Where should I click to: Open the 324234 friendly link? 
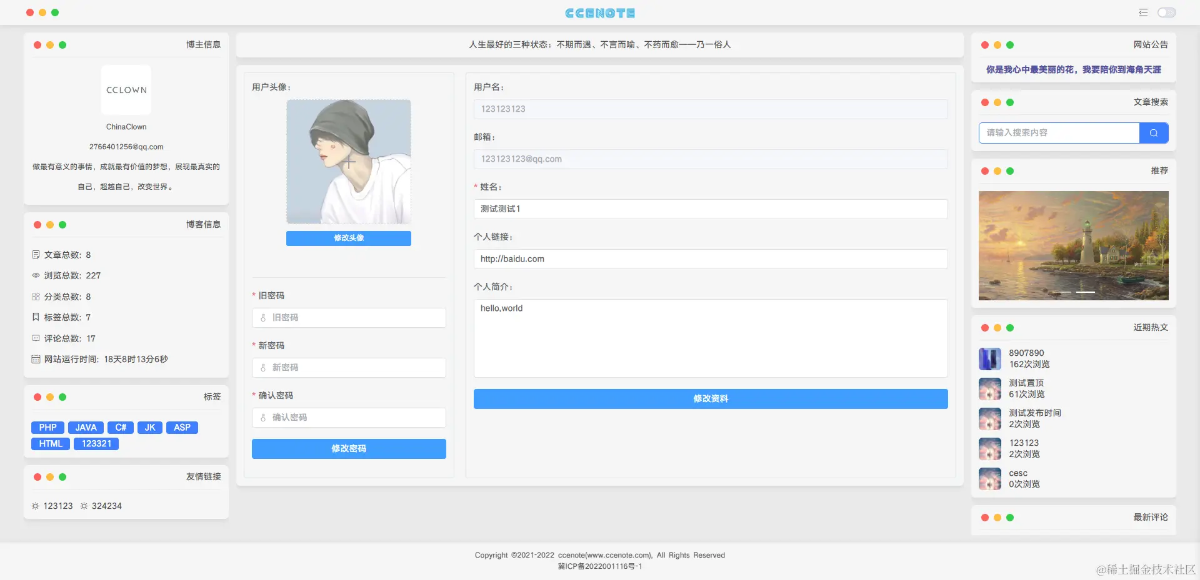tap(107, 506)
